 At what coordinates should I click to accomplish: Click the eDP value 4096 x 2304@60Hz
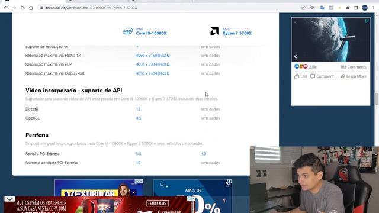click(153, 64)
